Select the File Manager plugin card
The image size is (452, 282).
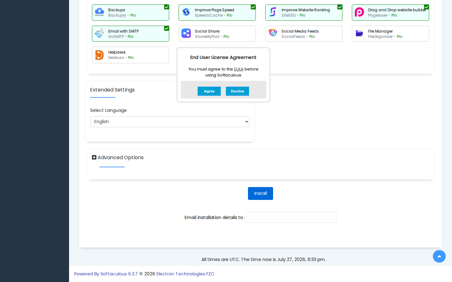(x=390, y=34)
